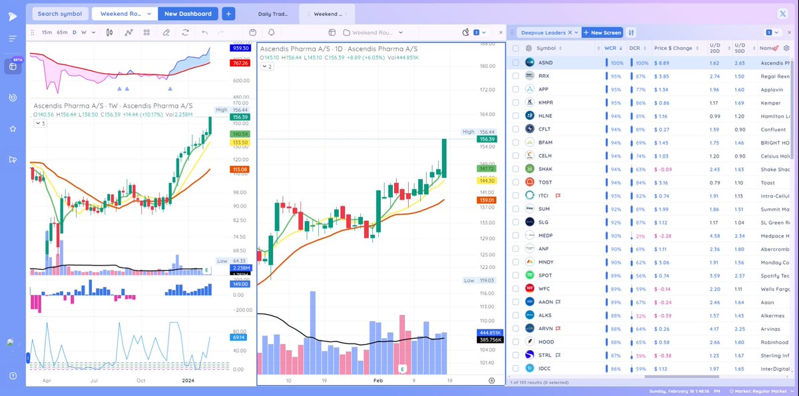Open chart settings gear at bottom of daily chart

click(x=492, y=379)
